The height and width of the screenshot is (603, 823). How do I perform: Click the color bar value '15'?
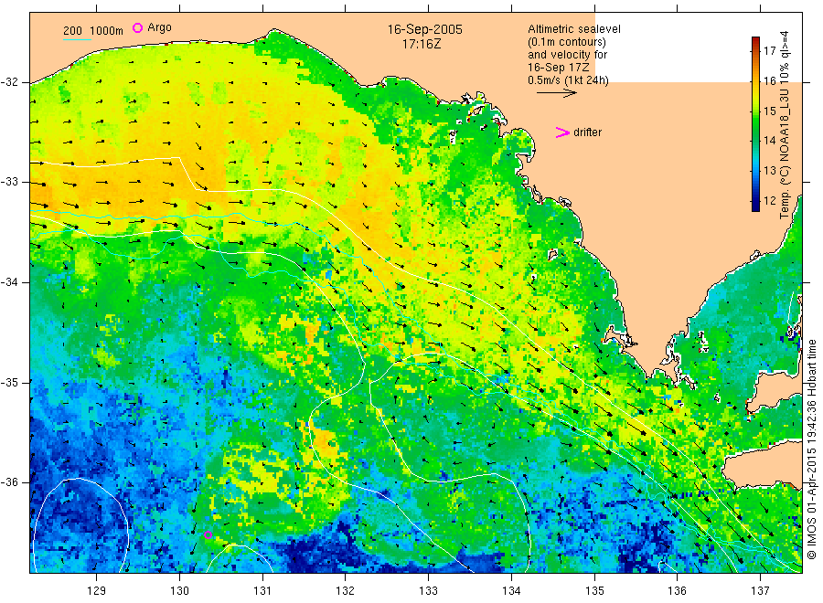[x=769, y=111]
